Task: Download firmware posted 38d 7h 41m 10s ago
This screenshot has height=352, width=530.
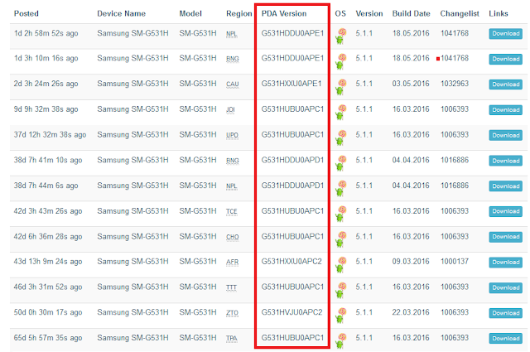Action: pyautogui.click(x=505, y=161)
